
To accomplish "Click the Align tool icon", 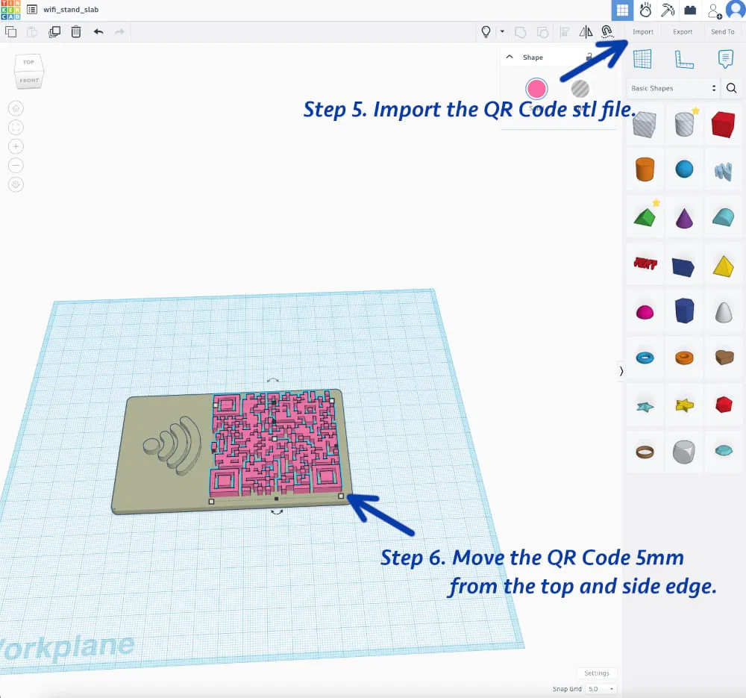I will point(565,32).
